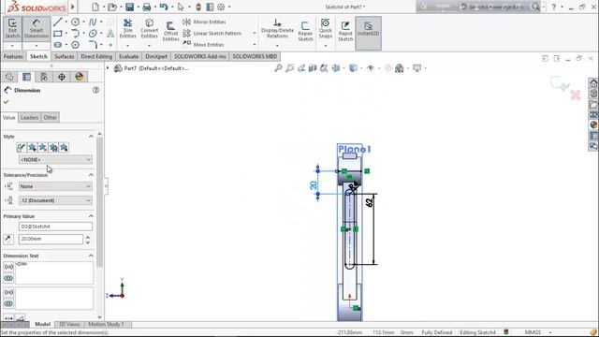The width and height of the screenshot is (599, 337).
Task: Open the Style NONE dropdown
Action: (55, 160)
